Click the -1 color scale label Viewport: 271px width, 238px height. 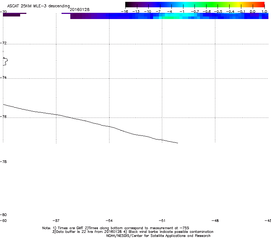pyautogui.click(x=182, y=12)
